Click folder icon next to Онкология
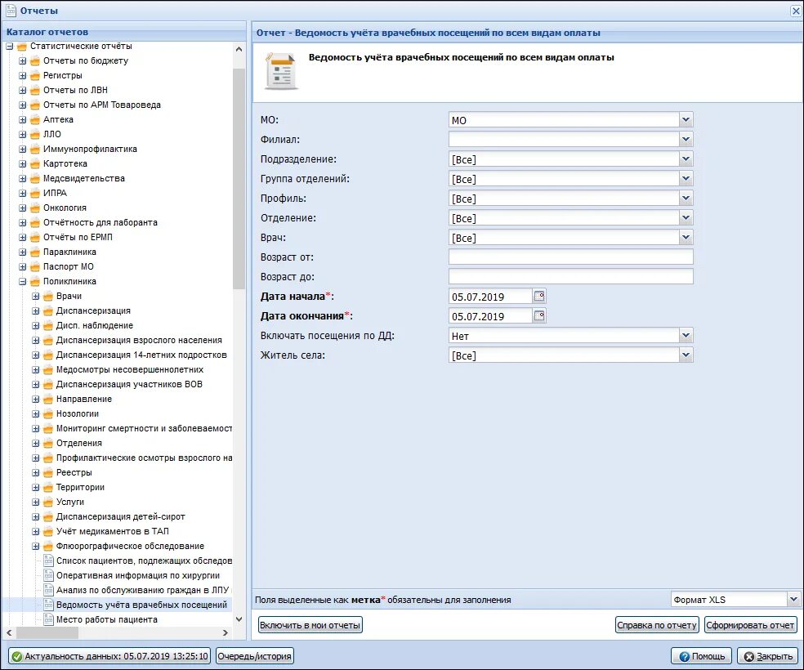The image size is (804, 670). point(35,208)
